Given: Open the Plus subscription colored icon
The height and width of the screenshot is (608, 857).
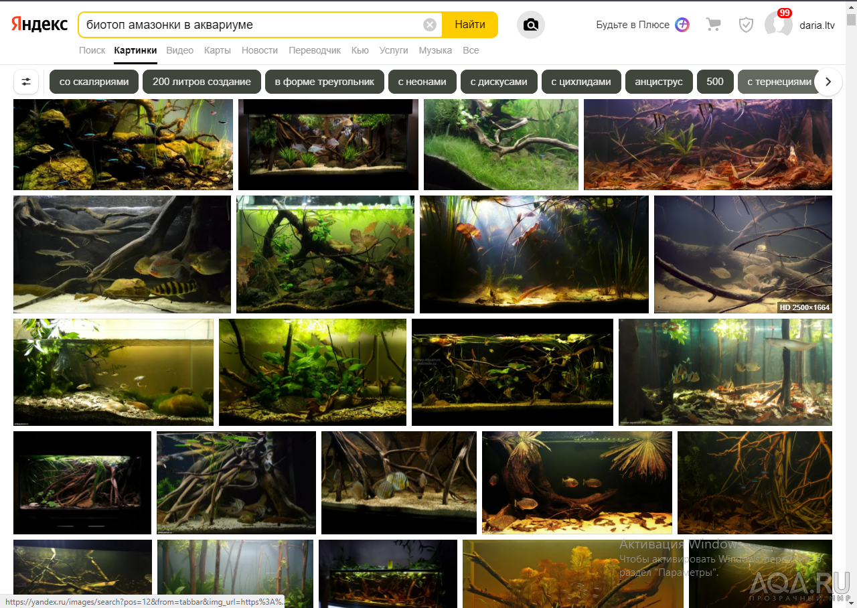Looking at the screenshot, I should coord(682,25).
